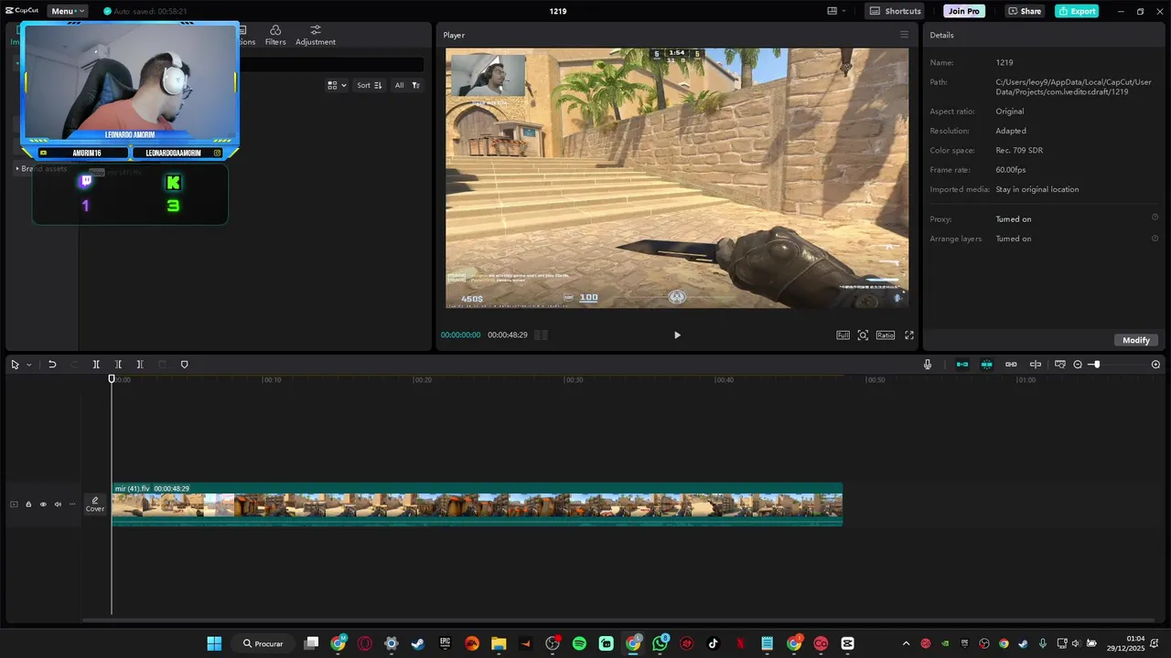This screenshot has height=658, width=1171.
Task: Delete left of playhead tool
Action: pos(118,365)
